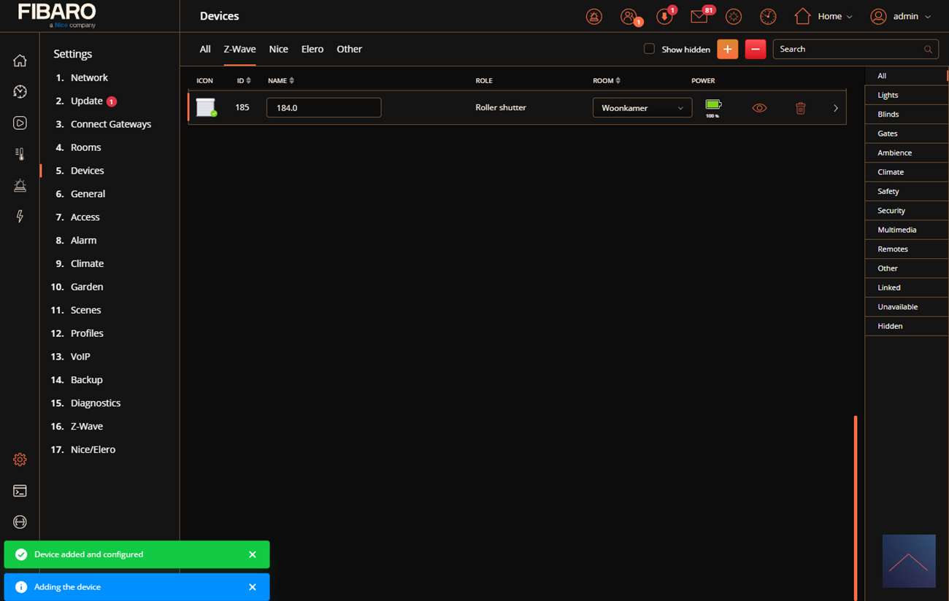Click the home icon in left sidebar
The height and width of the screenshot is (601, 949).
point(20,61)
